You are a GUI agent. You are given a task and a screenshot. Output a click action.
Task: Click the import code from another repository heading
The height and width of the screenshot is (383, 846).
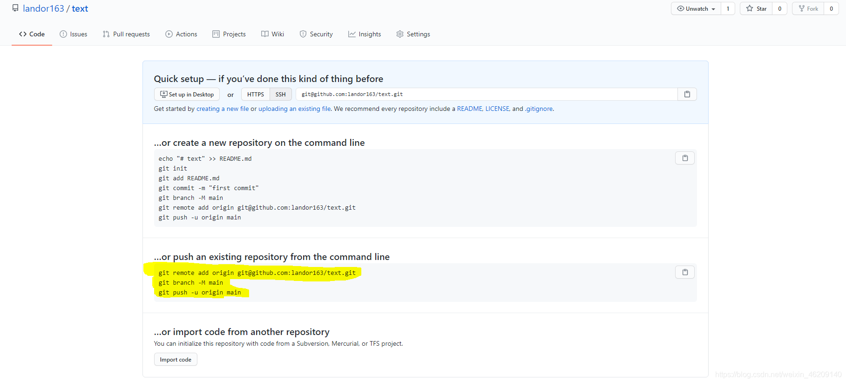pyautogui.click(x=242, y=332)
